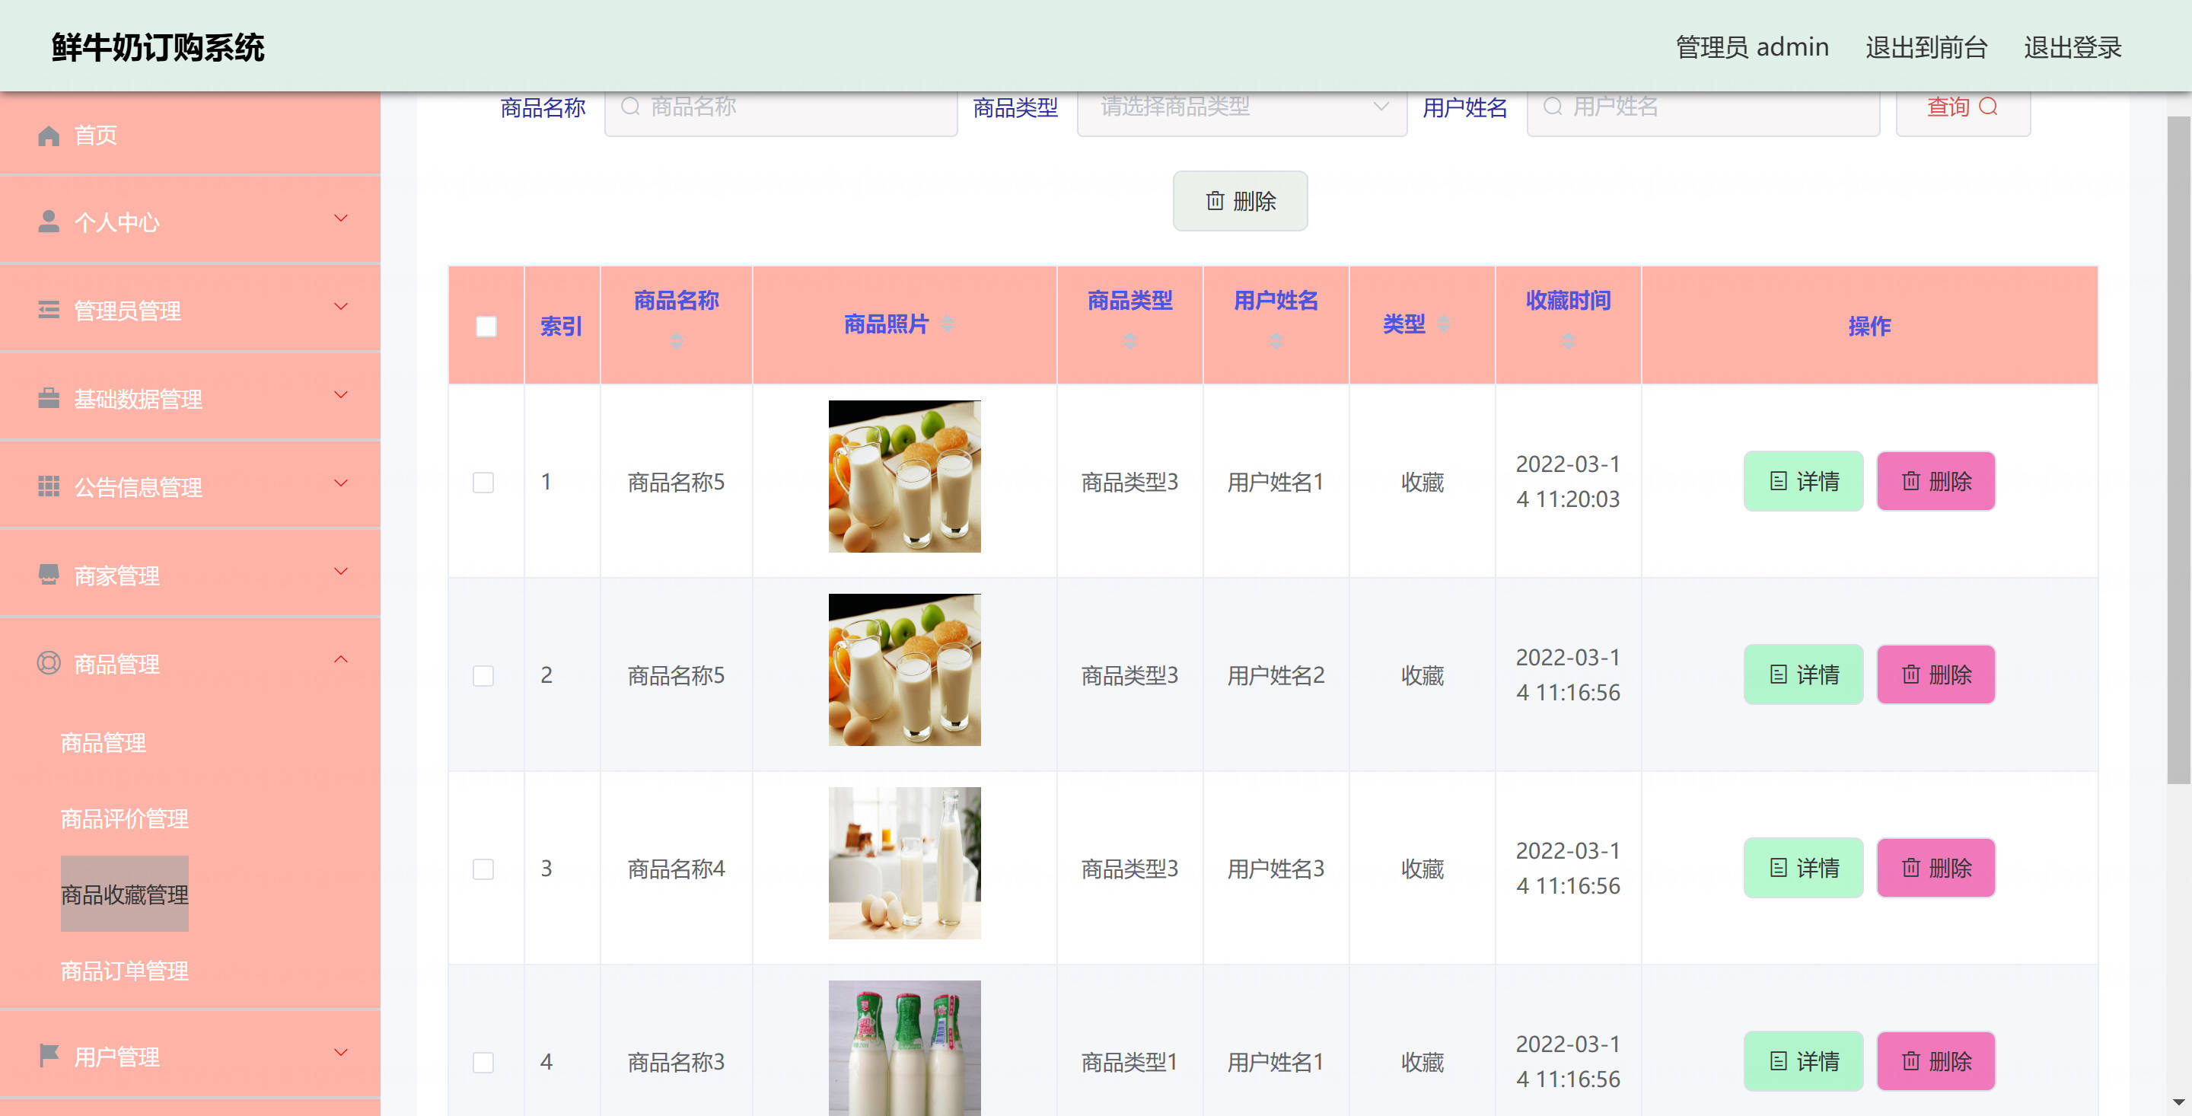
Task: Click the 操作 column header
Action: [1869, 325]
